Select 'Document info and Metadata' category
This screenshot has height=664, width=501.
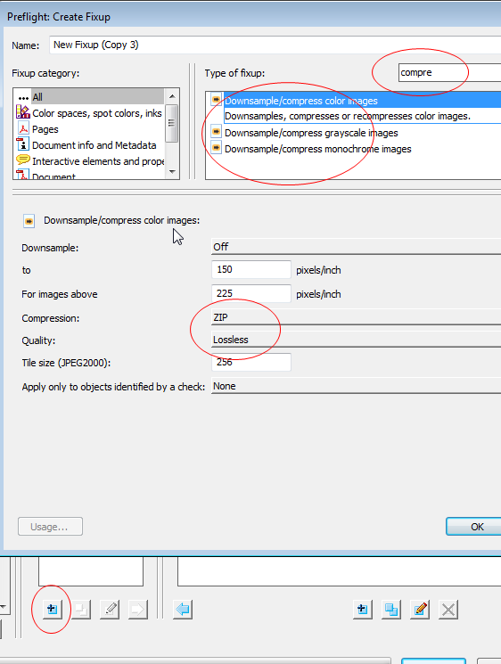[x=94, y=145]
